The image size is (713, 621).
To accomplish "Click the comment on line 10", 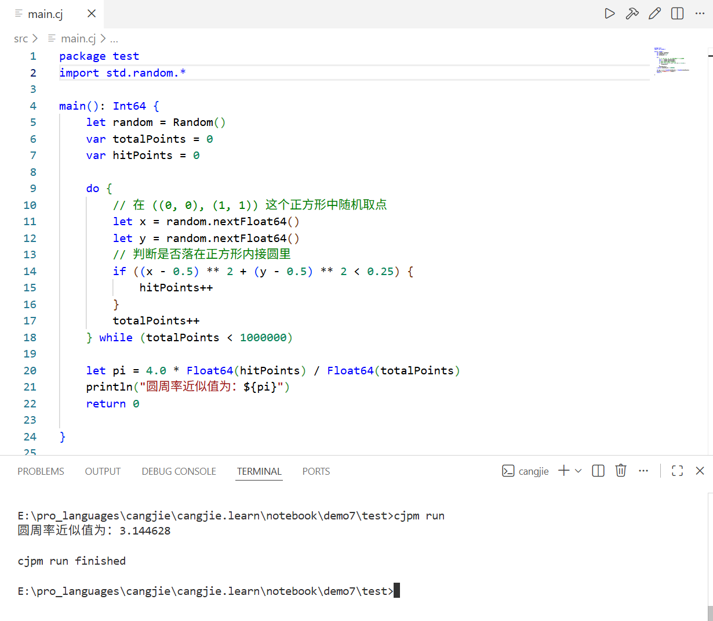I will tap(250, 205).
